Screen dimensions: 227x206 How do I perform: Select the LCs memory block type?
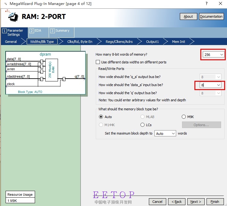[x=142, y=125]
